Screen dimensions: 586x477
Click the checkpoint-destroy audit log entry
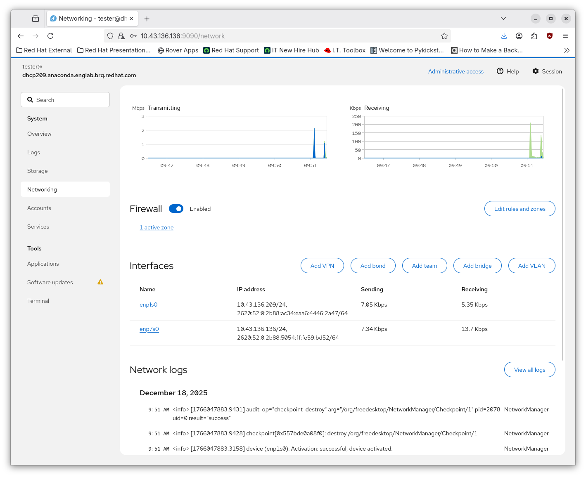point(348,414)
